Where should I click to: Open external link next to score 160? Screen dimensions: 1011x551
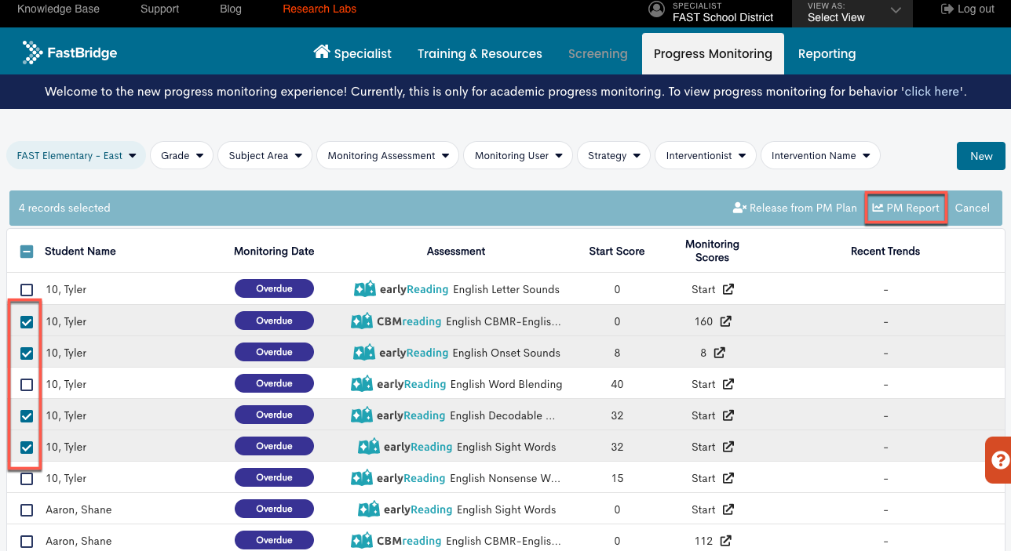tap(726, 321)
